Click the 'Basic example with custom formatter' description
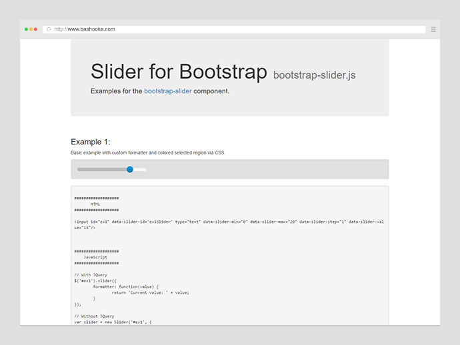Screen dimensions: 460x345 coord(147,153)
